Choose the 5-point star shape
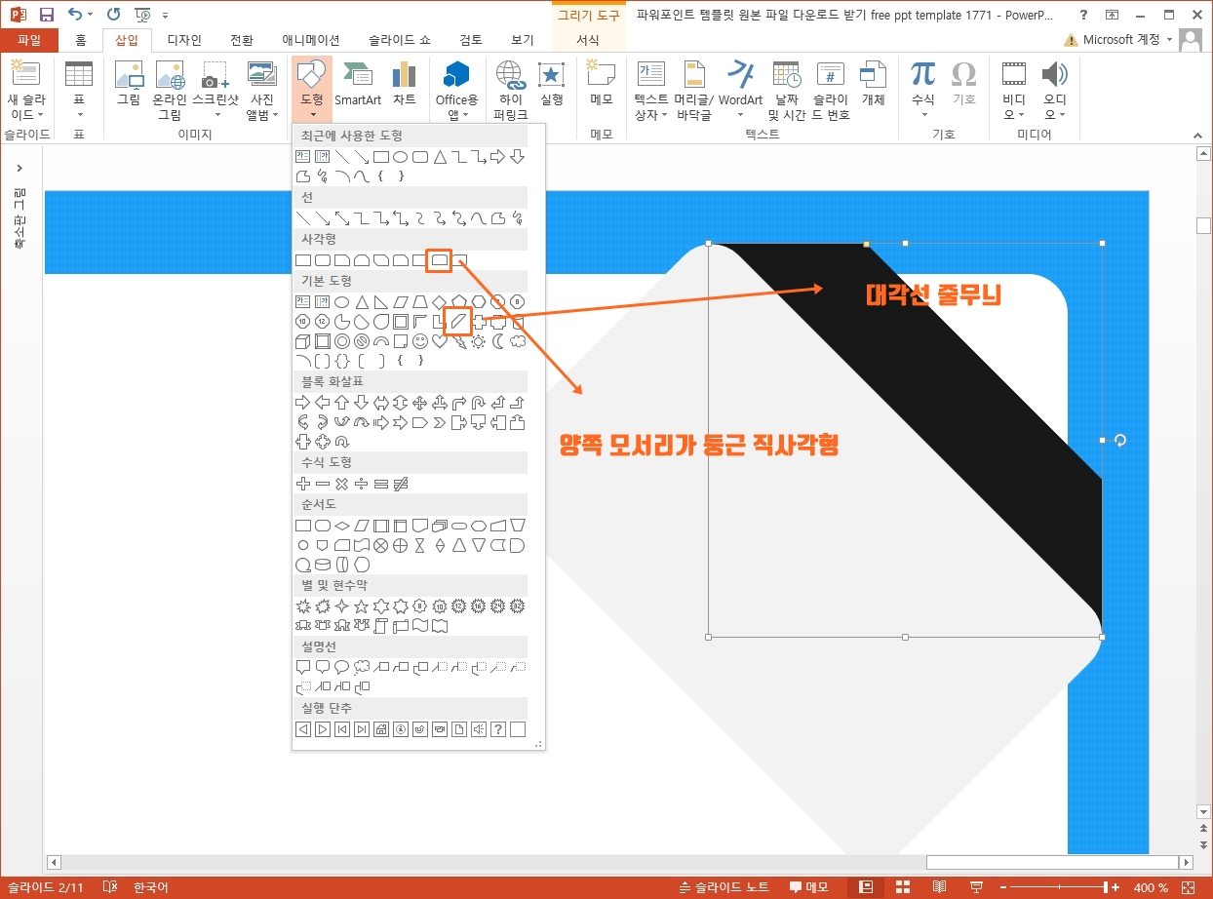1213x899 pixels. coord(361,606)
